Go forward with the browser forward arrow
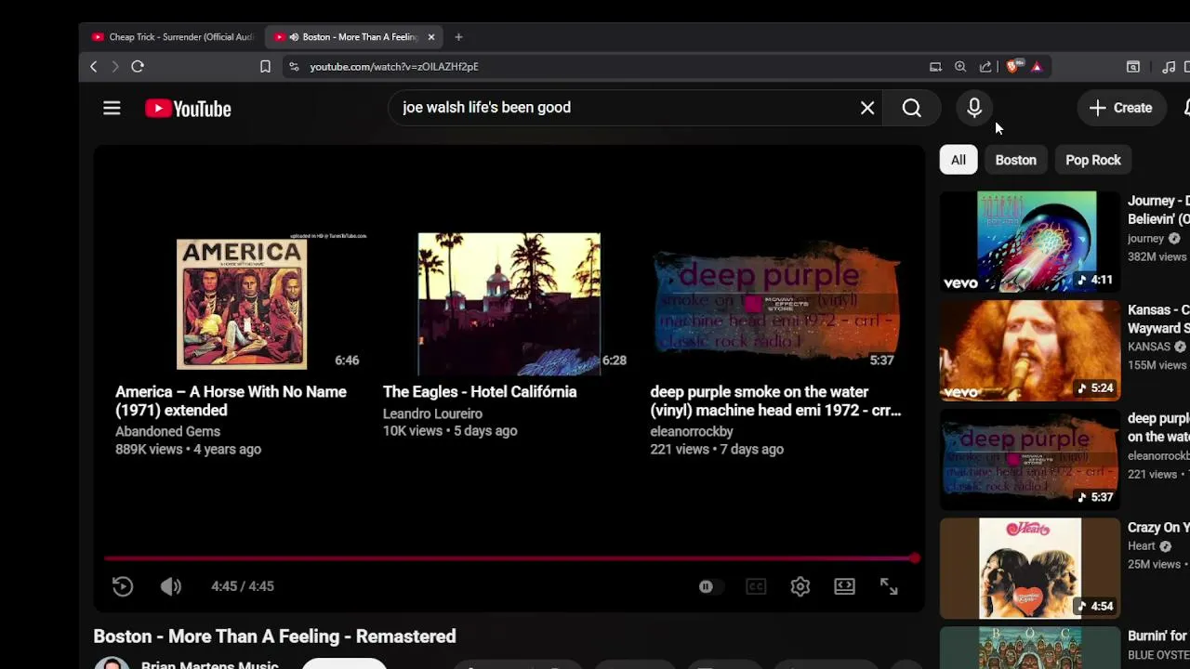 pos(115,67)
